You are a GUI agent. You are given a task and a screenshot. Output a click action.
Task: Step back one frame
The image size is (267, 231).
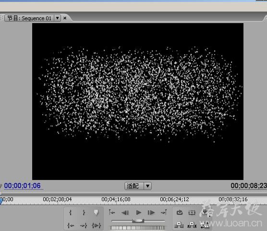(125, 213)
